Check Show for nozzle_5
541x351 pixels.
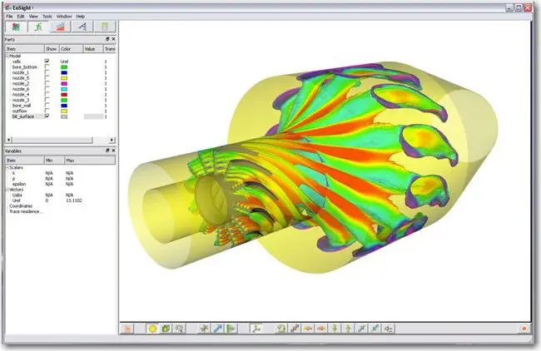[x=47, y=78]
